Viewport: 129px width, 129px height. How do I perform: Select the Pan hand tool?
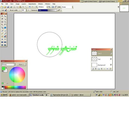pyautogui.click(x=5, y=25)
